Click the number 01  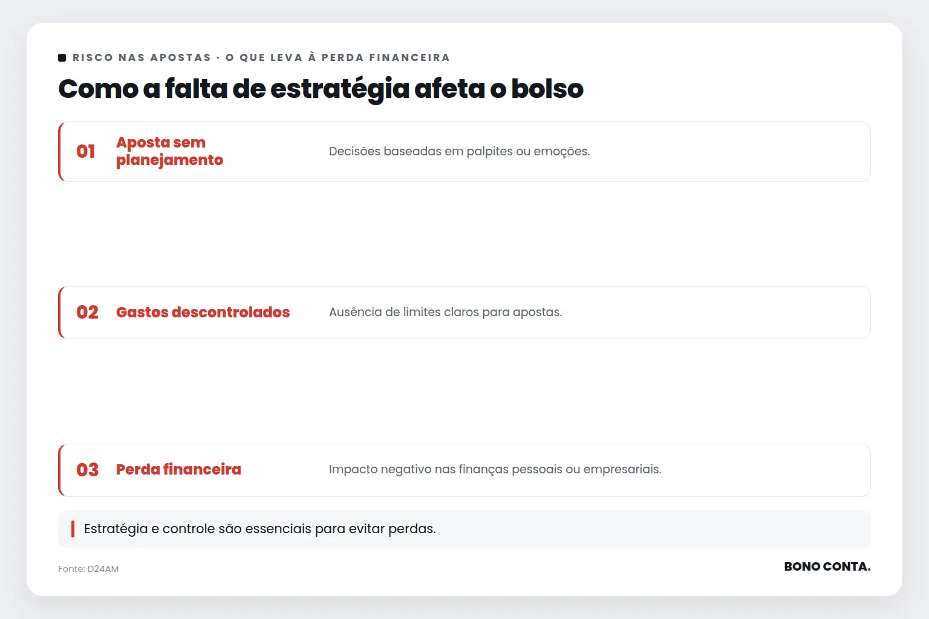pos(86,151)
